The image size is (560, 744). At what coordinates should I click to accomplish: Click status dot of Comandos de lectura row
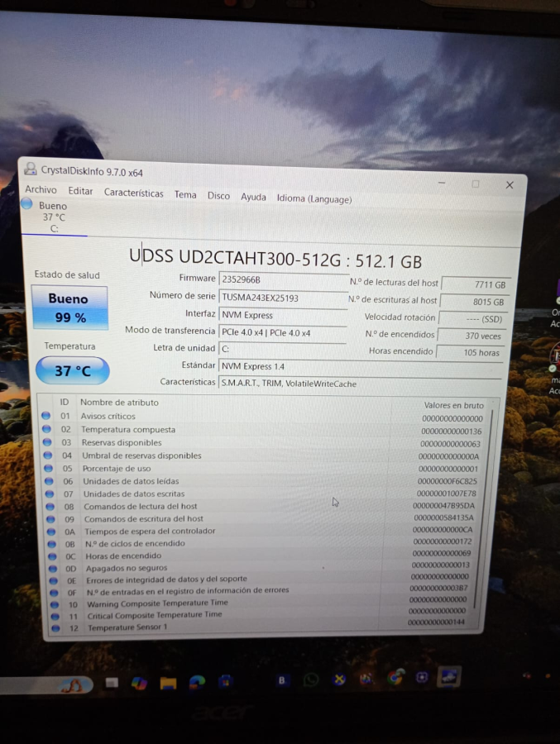(50, 507)
